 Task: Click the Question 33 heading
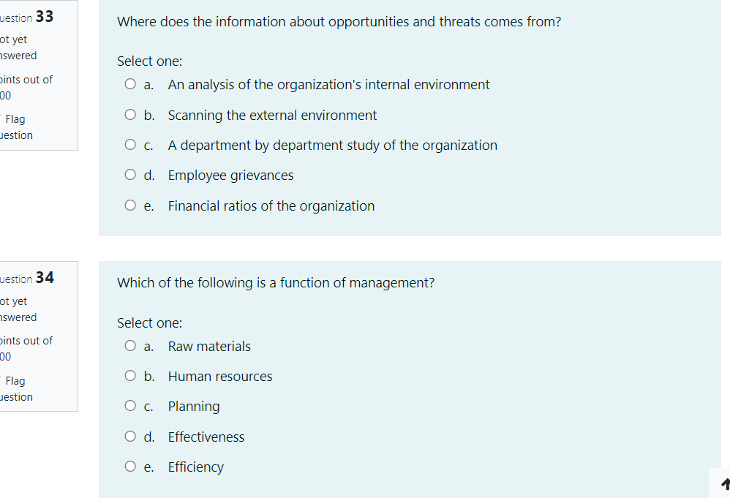tap(27, 16)
